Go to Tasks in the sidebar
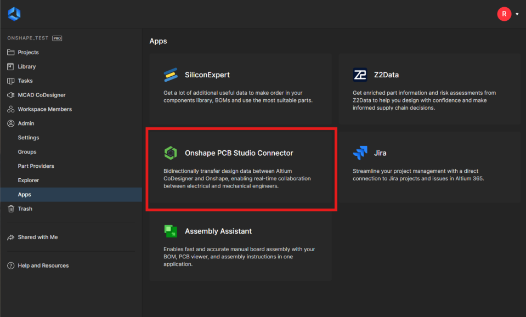Image resolution: width=526 pixels, height=317 pixels. pyautogui.click(x=25, y=81)
